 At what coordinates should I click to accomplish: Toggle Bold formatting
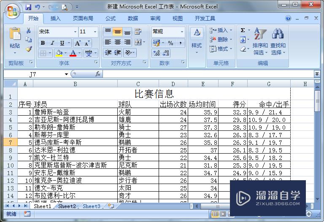[x=43, y=43]
